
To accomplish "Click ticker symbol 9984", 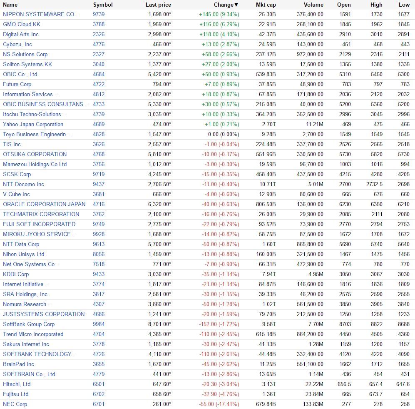I will coord(99,324).
